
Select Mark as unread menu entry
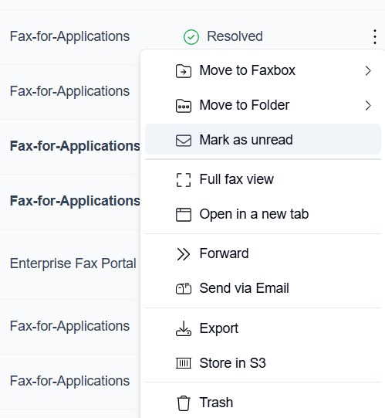[x=263, y=139]
